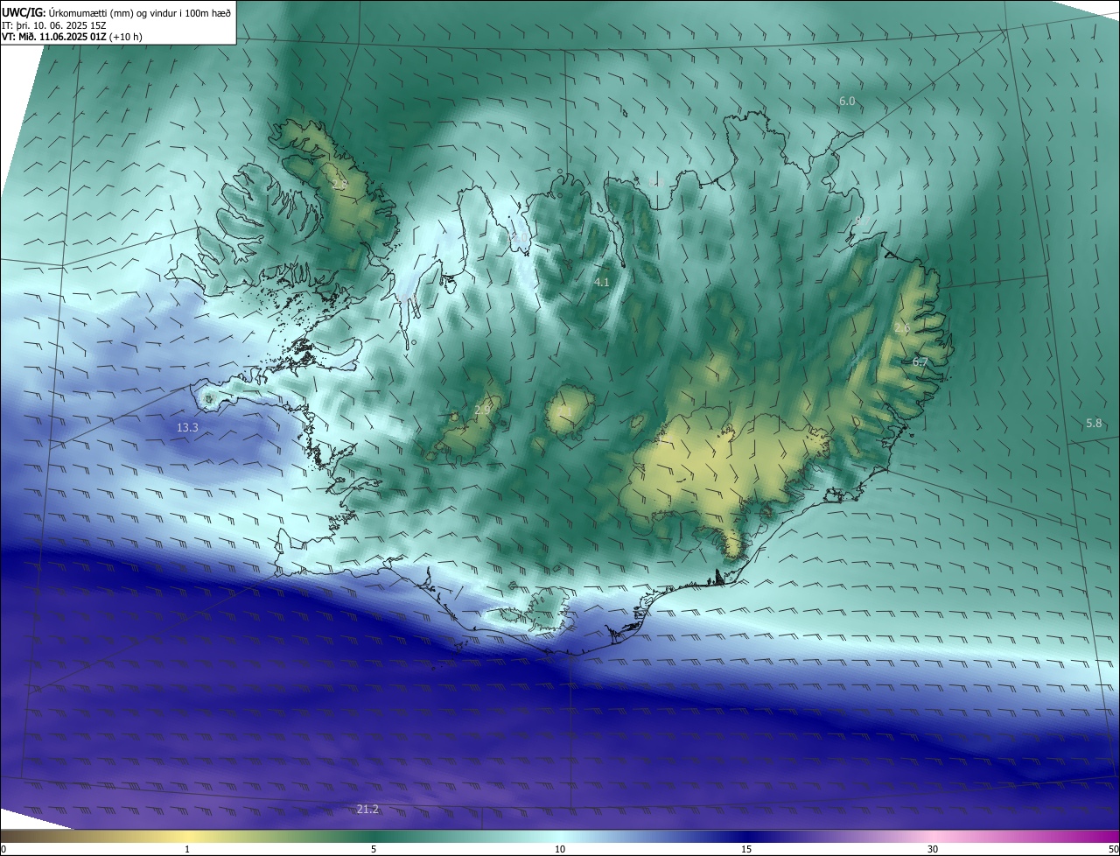Click the 30 tick on the color scale
Viewport: 1120px width, 856px height.
pos(933,849)
